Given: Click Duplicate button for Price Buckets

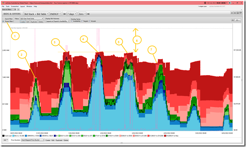Looking at the screenshot, I should 59,140.
